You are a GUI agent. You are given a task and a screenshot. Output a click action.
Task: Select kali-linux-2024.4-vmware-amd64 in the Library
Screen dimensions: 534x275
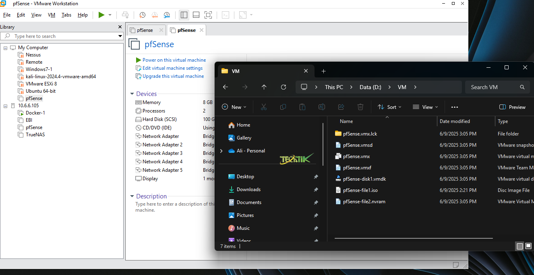click(x=60, y=77)
